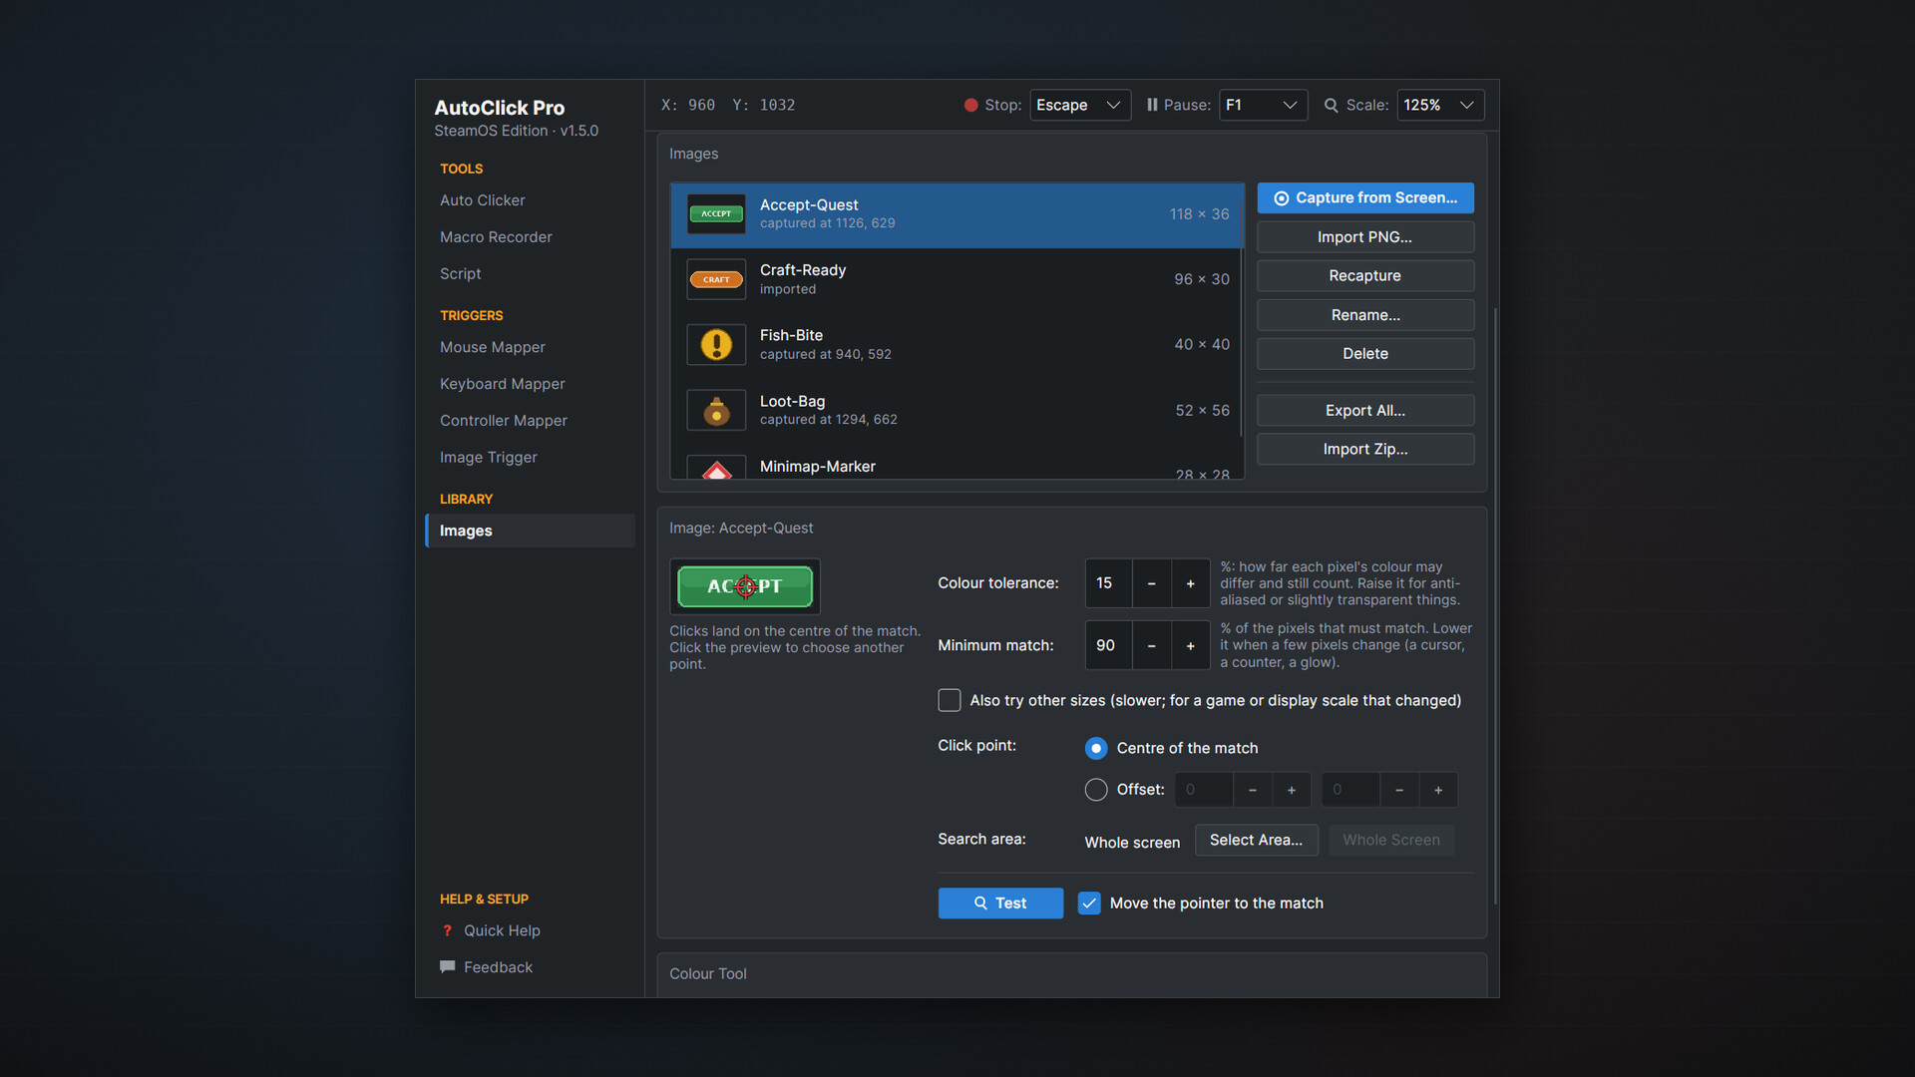Click the Minimum match value field
This screenshot has height=1077, width=1915.
1108,645
